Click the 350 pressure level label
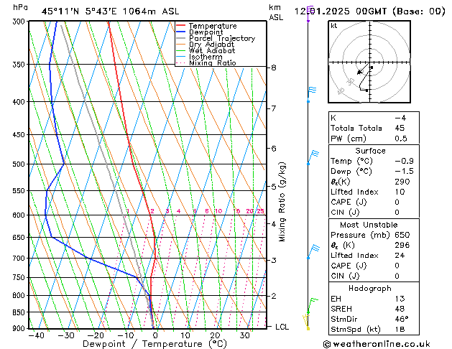This screenshot has height=349, width=452. 20,64
